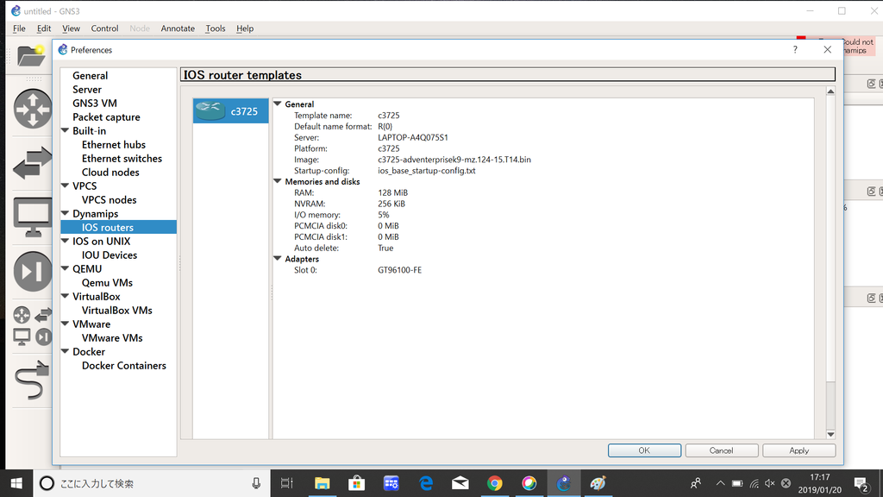Screen dimensions: 883x497
Task: Open the File menu
Action: point(19,28)
